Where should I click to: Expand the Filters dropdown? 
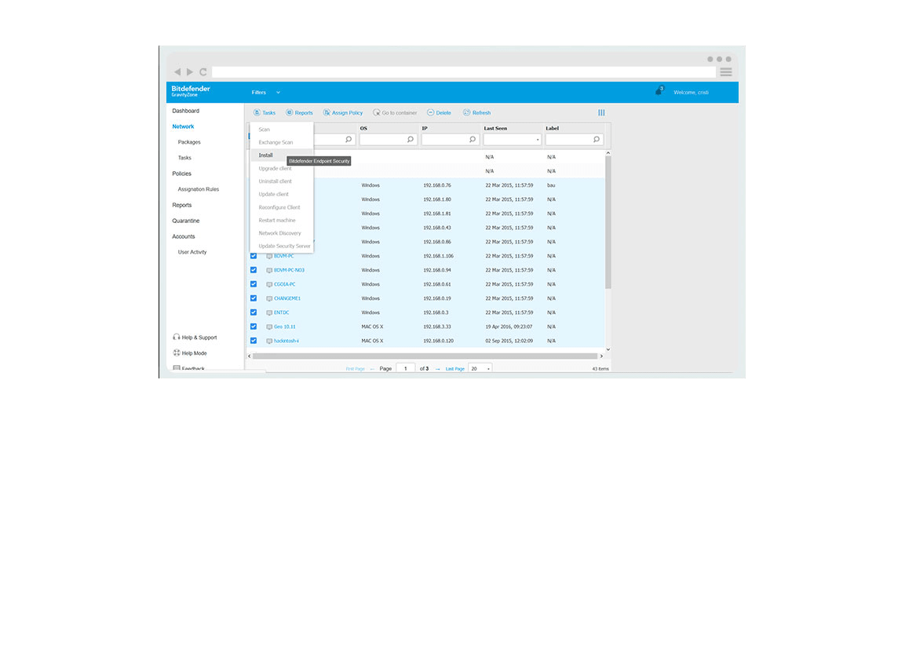265,93
